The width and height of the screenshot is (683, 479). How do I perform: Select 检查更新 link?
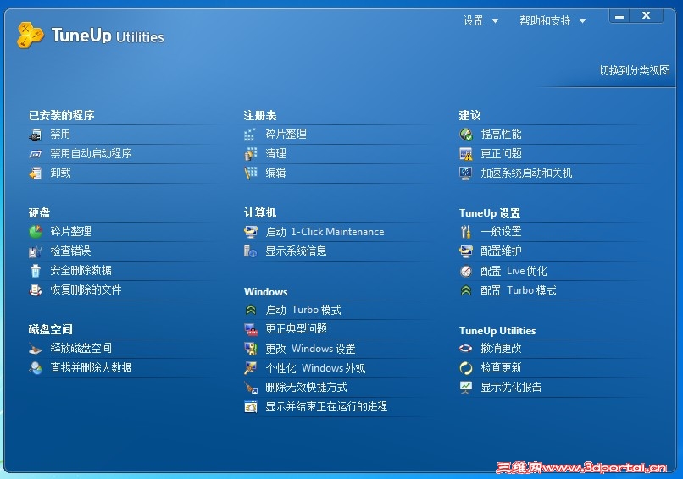click(x=501, y=368)
